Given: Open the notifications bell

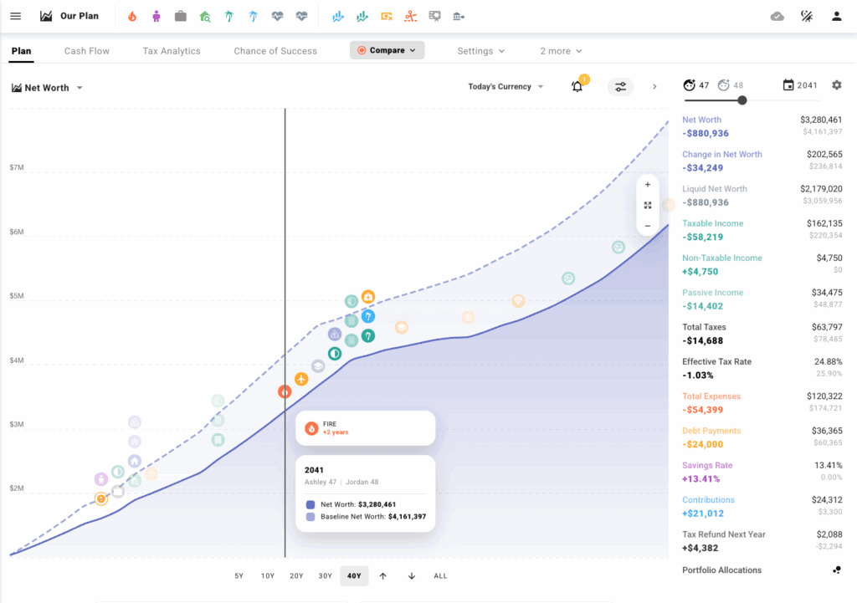Looking at the screenshot, I should point(577,86).
